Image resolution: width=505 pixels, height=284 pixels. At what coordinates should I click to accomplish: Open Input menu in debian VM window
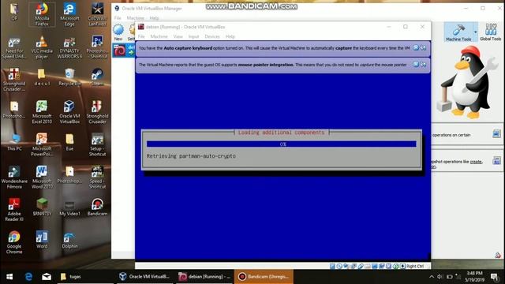193,36
